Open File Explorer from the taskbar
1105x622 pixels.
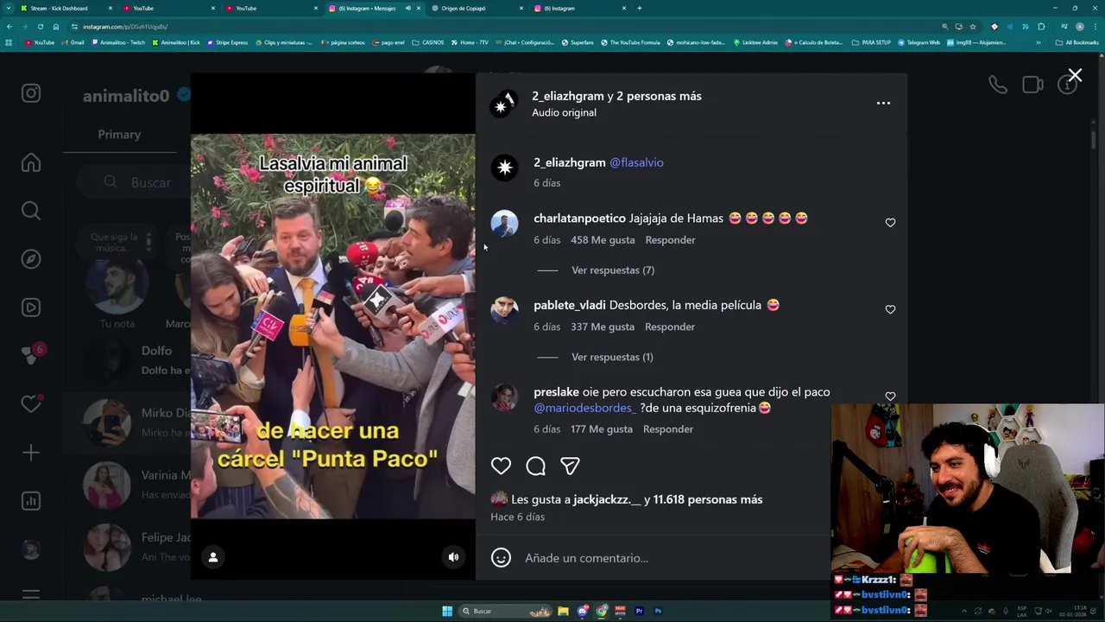point(563,611)
